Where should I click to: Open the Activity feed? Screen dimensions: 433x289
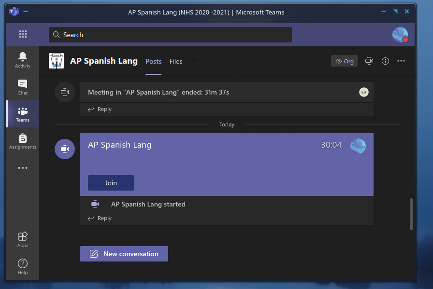pyautogui.click(x=23, y=60)
